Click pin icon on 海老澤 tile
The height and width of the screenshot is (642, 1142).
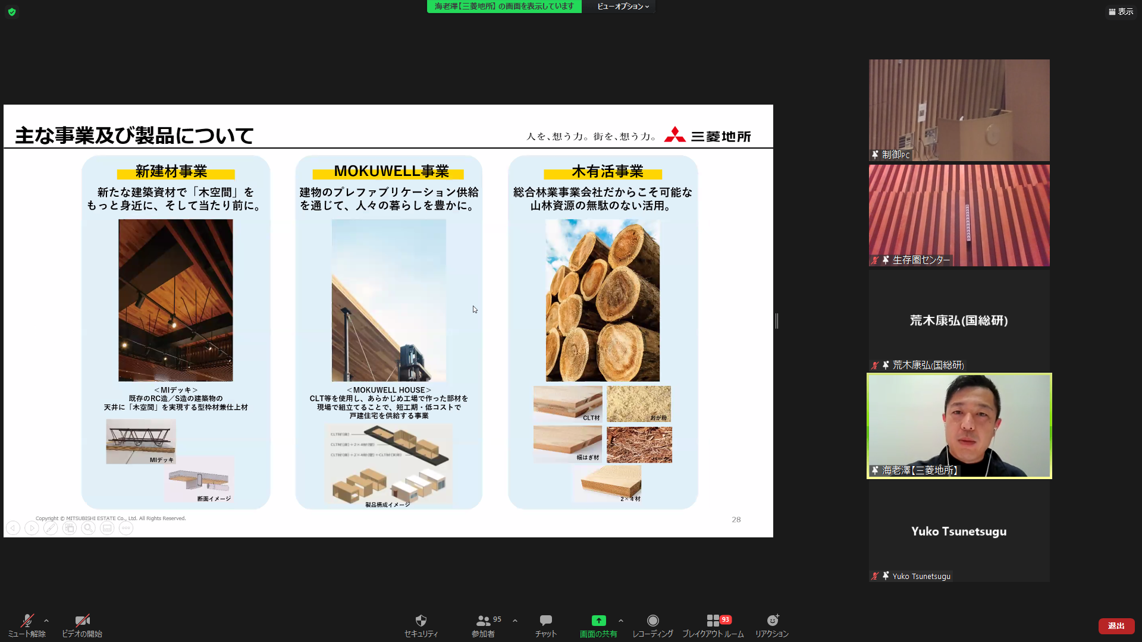click(x=876, y=470)
